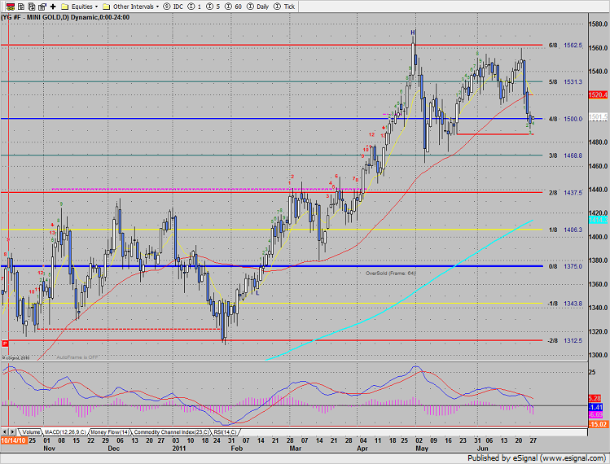Click the orange -15.02 indicator value tag
The height and width of the screenshot is (464, 610).
point(598,424)
